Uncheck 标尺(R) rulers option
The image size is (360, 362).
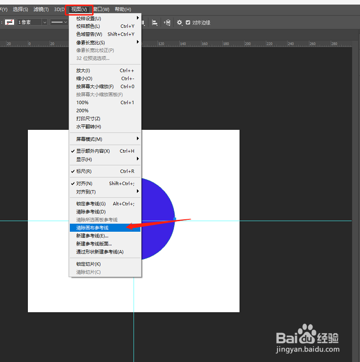(105, 171)
